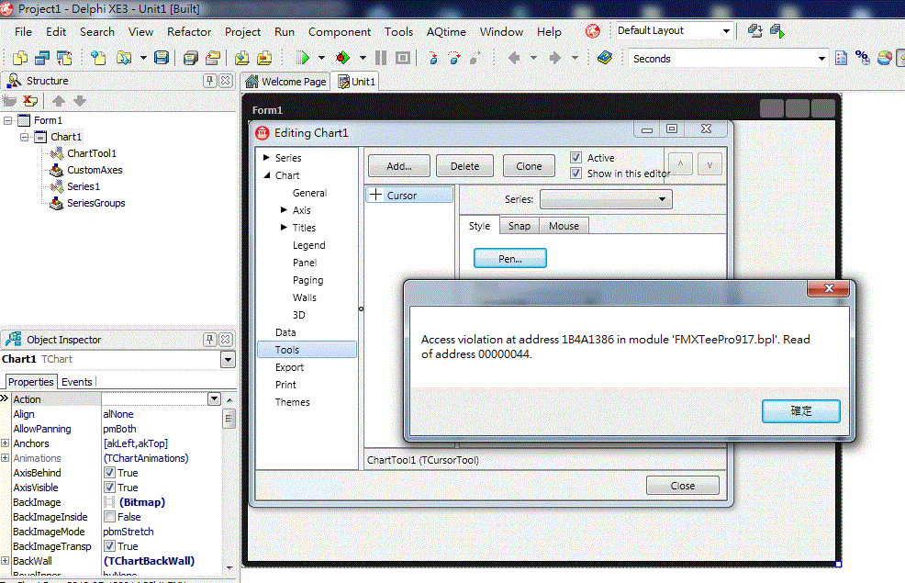The width and height of the screenshot is (905, 583).
Task: Pin the Structure panel
Action: [x=210, y=81]
